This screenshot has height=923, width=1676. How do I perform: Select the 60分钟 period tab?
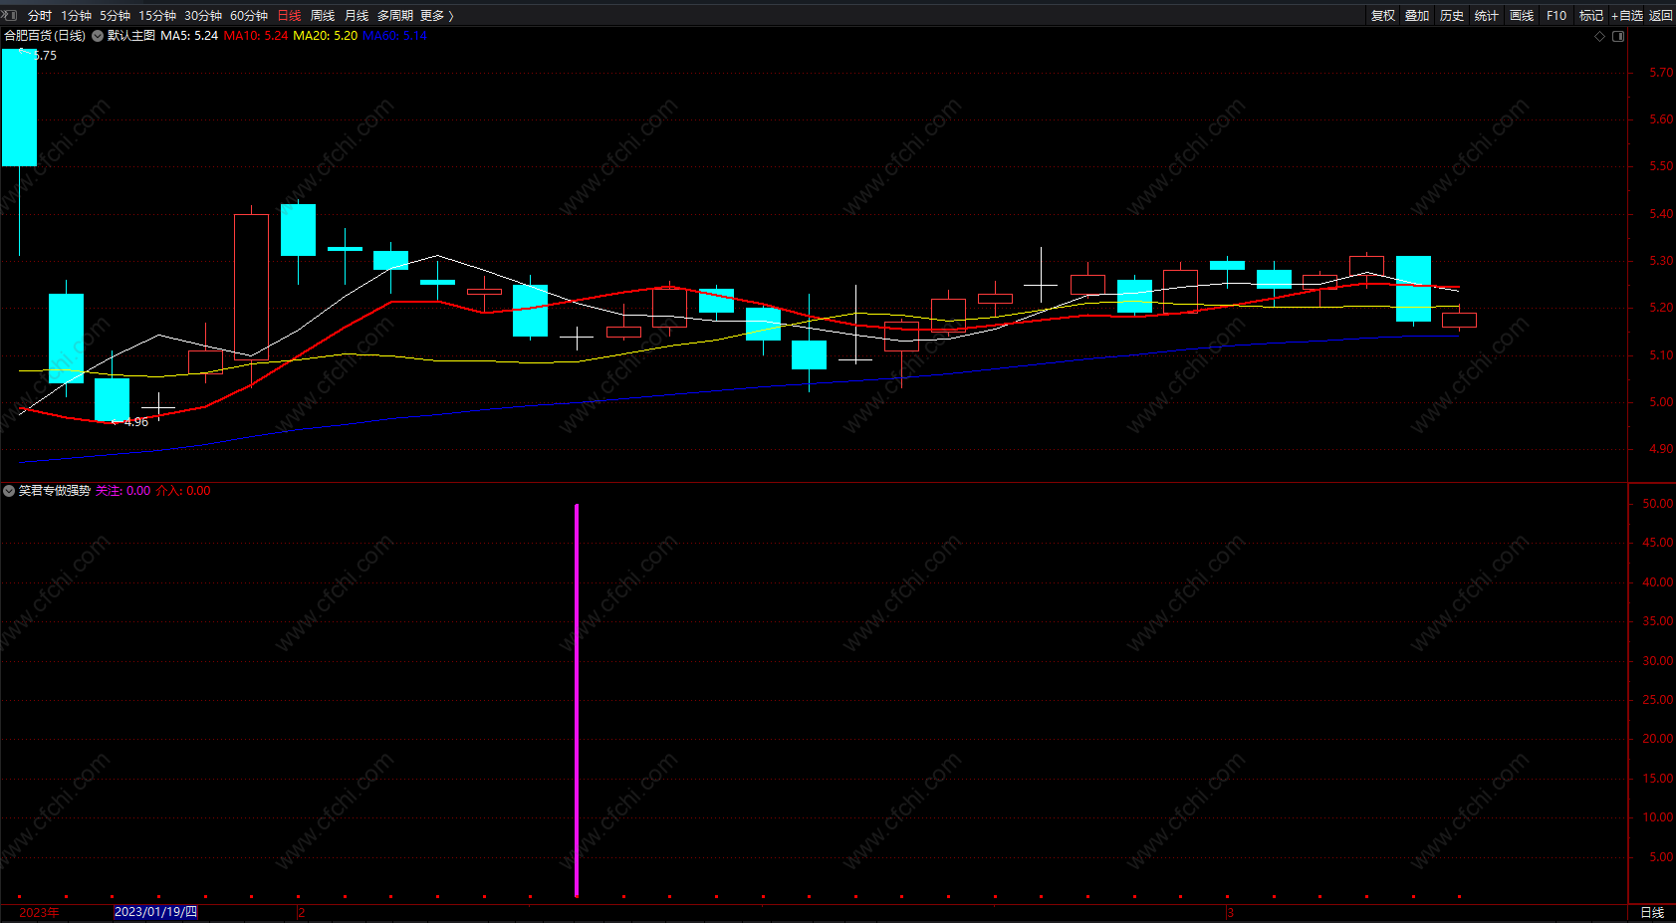pyautogui.click(x=249, y=16)
